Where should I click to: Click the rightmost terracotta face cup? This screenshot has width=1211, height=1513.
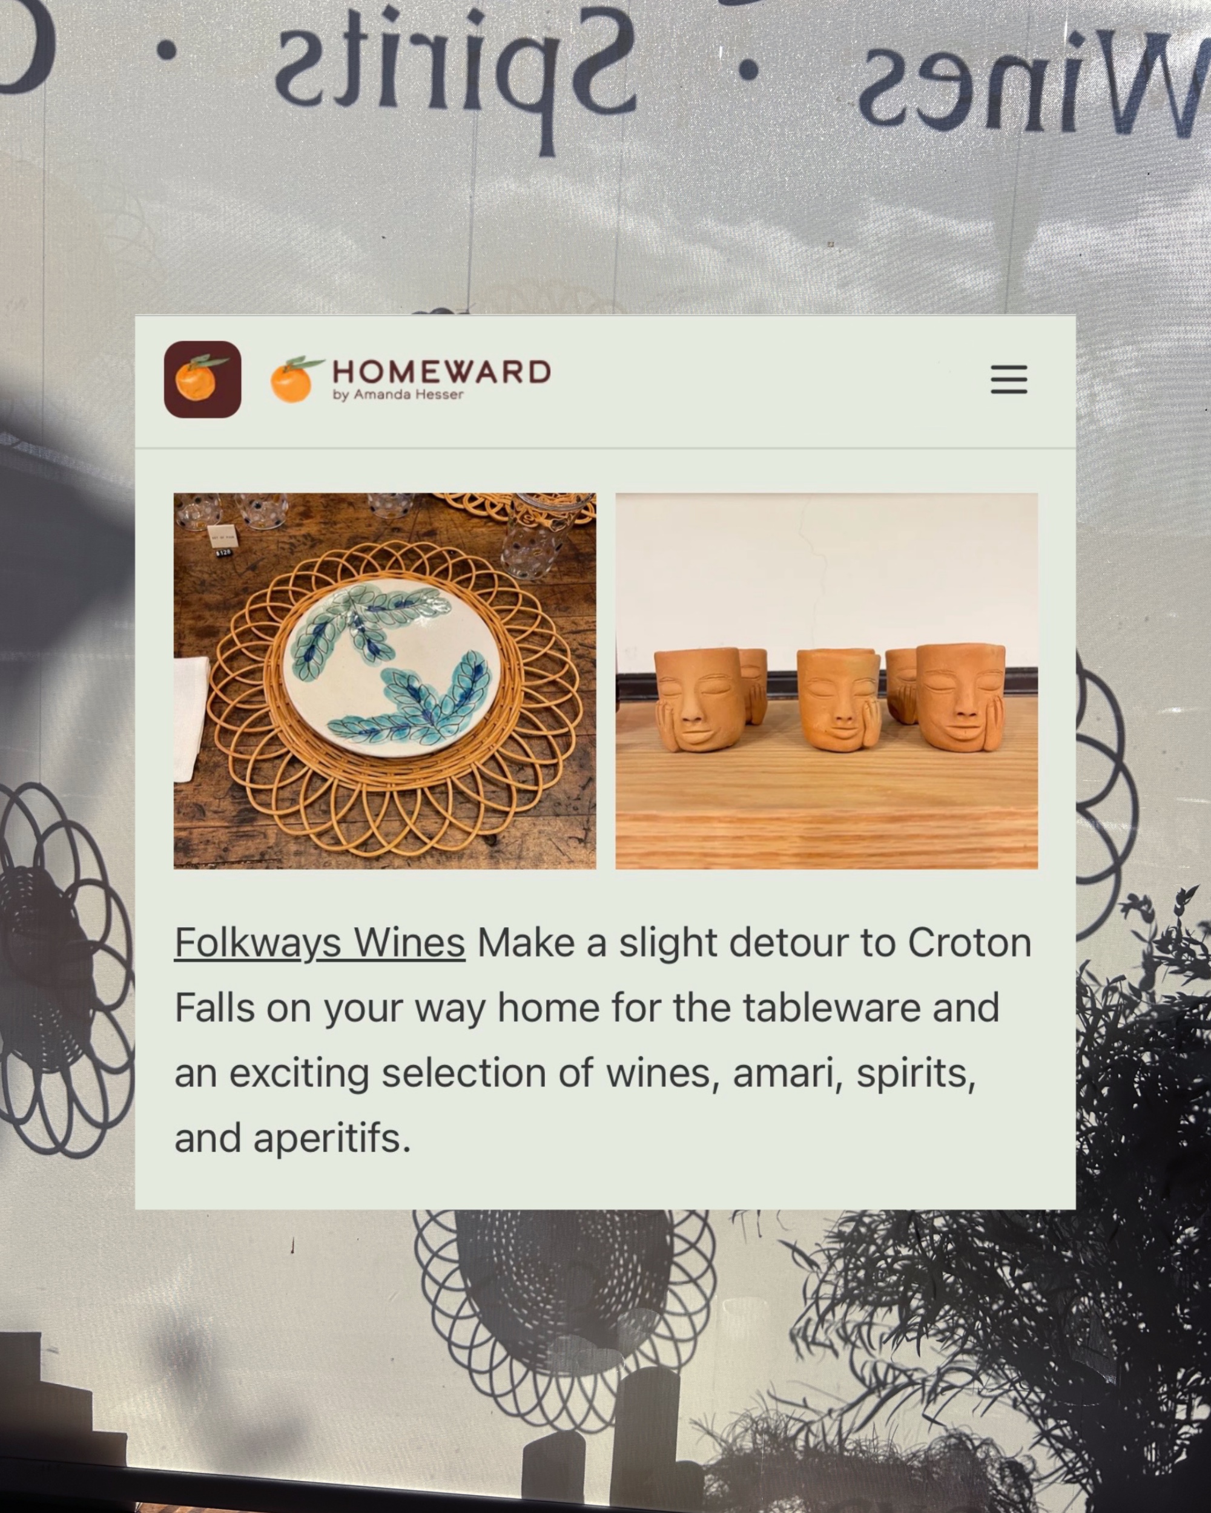point(961,698)
